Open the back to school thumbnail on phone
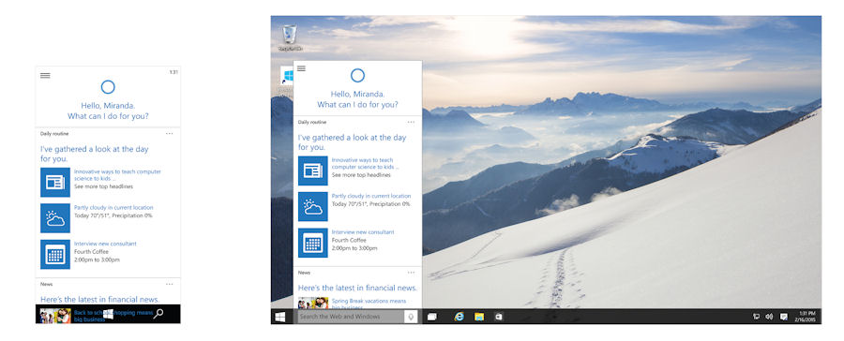Image resolution: width=844 pixels, height=341 pixels. coord(55,315)
